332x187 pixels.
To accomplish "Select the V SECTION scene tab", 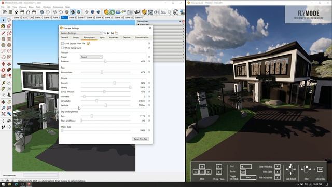I will tap(27, 17).
